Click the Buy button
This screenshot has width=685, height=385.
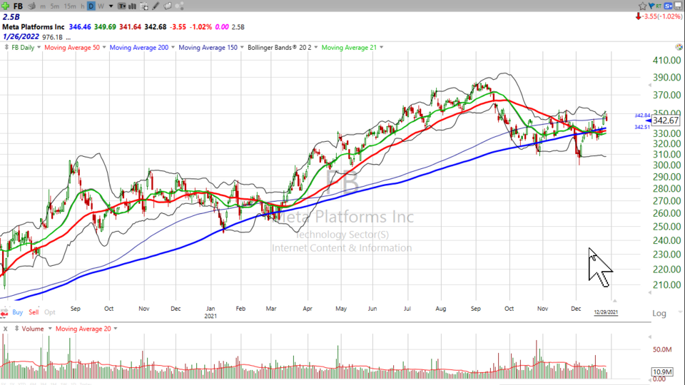(17, 312)
